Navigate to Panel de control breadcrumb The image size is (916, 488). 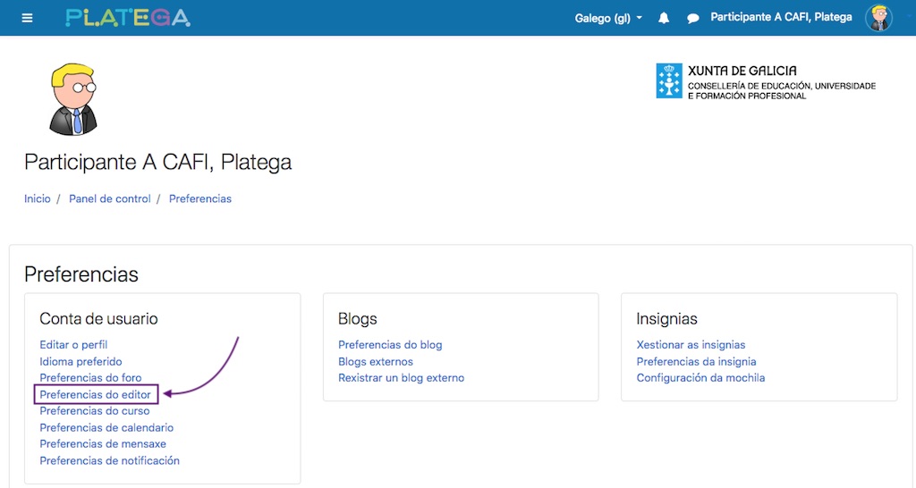(110, 198)
